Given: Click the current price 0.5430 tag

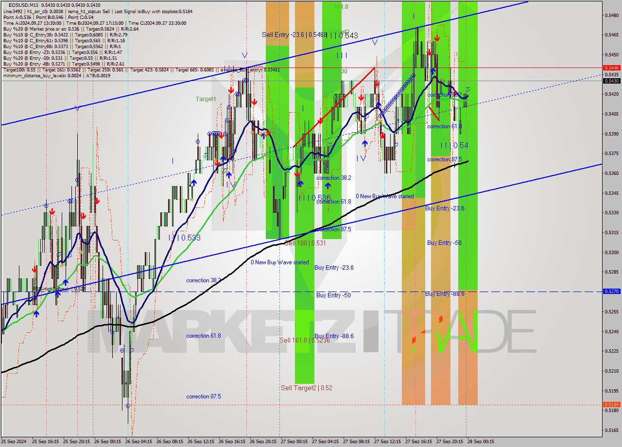Looking at the screenshot, I should pyautogui.click(x=611, y=81).
